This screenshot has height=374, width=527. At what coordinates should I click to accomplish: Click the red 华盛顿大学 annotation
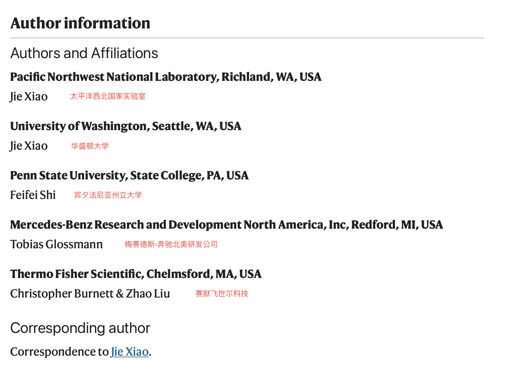pyautogui.click(x=90, y=146)
